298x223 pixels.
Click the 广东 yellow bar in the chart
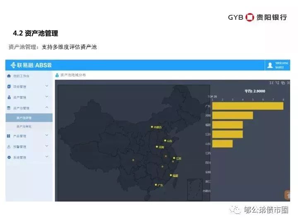pyautogui.click(x=248, y=106)
